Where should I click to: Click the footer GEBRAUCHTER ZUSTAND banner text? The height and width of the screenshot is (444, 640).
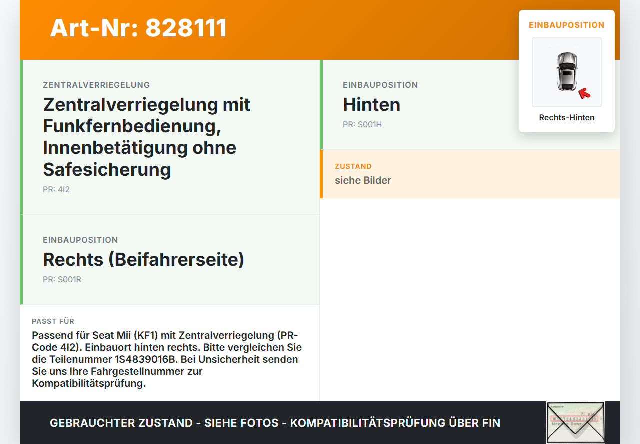[x=275, y=423]
